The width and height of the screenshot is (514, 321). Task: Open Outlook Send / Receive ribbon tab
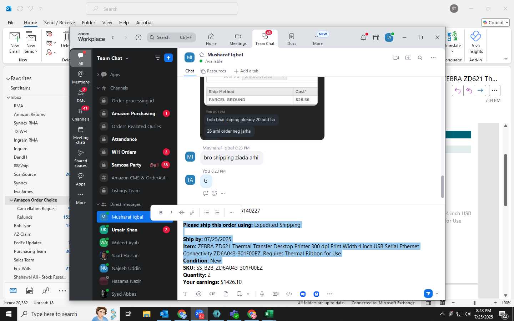click(x=60, y=22)
